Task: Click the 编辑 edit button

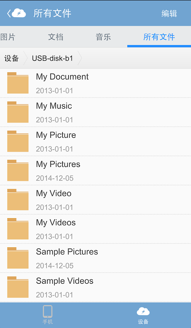Action: click(x=169, y=14)
